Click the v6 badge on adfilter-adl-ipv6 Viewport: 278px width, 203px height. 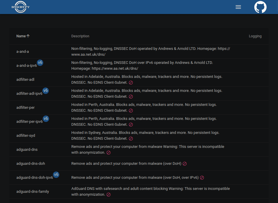pyautogui.click(x=46, y=90)
